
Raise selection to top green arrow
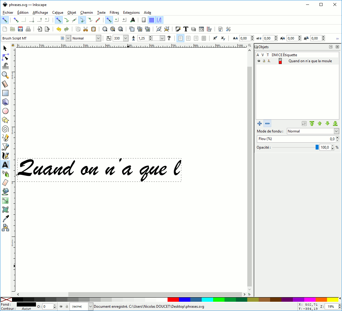pos(312,124)
